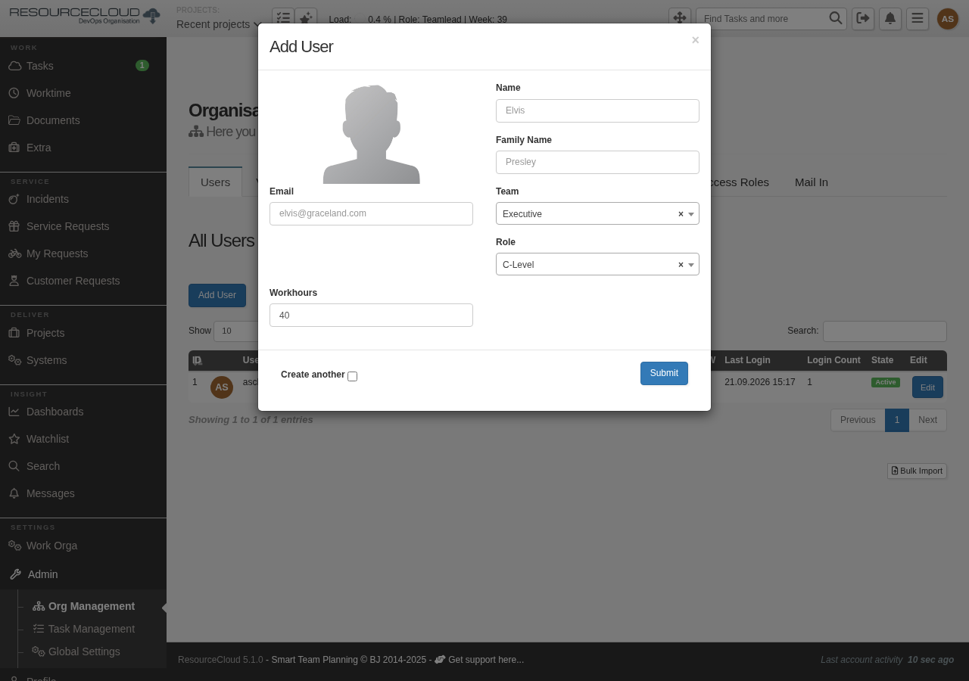Close the Add User dialog
The image size is (969, 681).
click(x=695, y=40)
